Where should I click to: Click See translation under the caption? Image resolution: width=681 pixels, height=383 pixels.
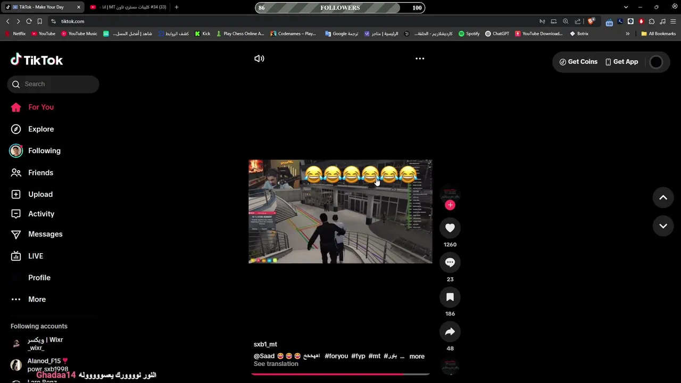click(x=276, y=364)
